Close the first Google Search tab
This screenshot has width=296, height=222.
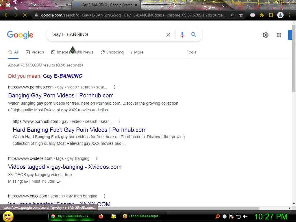click(x=67, y=5)
